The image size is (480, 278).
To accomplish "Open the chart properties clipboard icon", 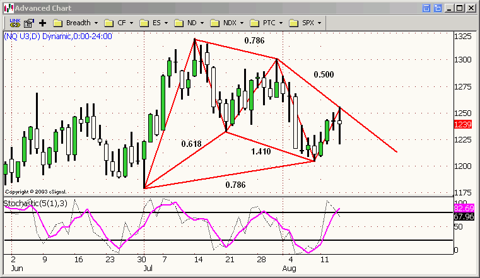I will 29,23.
